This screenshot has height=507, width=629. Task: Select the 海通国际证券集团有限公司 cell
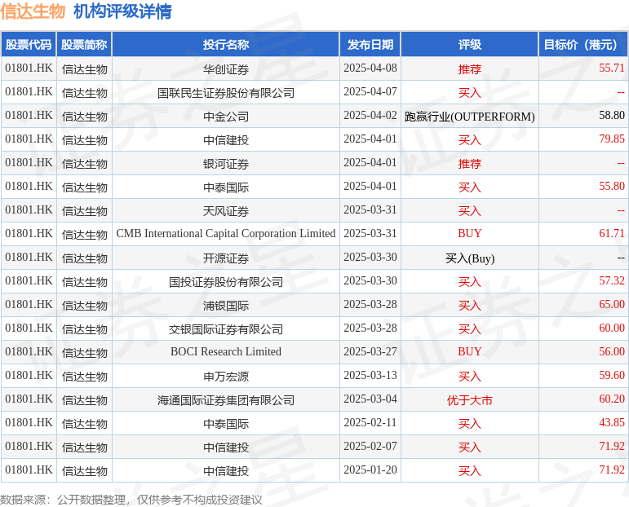point(226,400)
